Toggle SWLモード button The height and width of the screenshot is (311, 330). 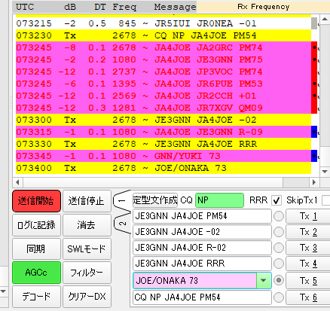87,248
